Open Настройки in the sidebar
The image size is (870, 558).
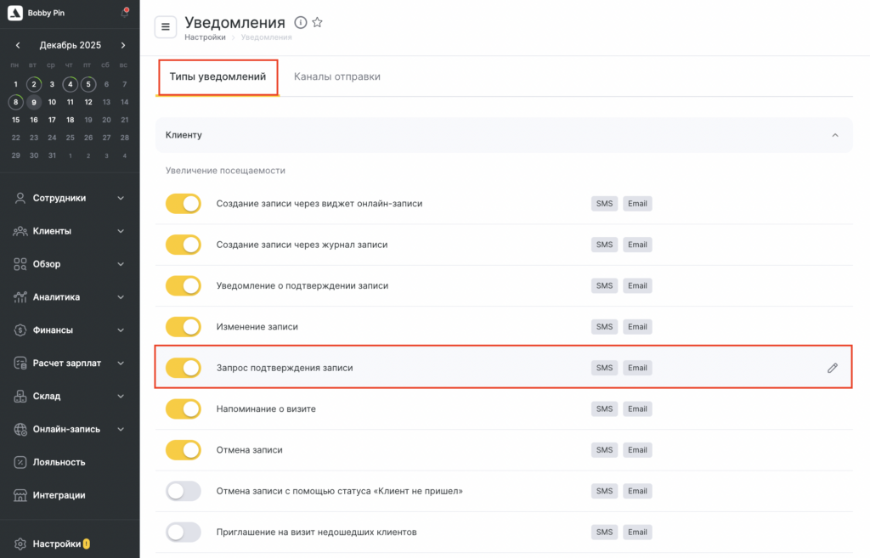click(x=56, y=544)
